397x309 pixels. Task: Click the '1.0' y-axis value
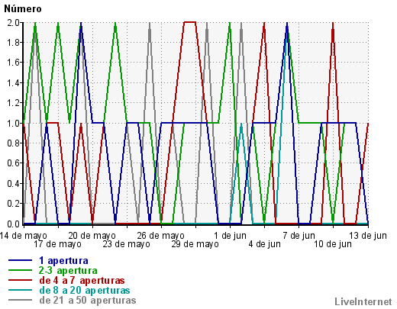pyautogui.click(x=13, y=124)
